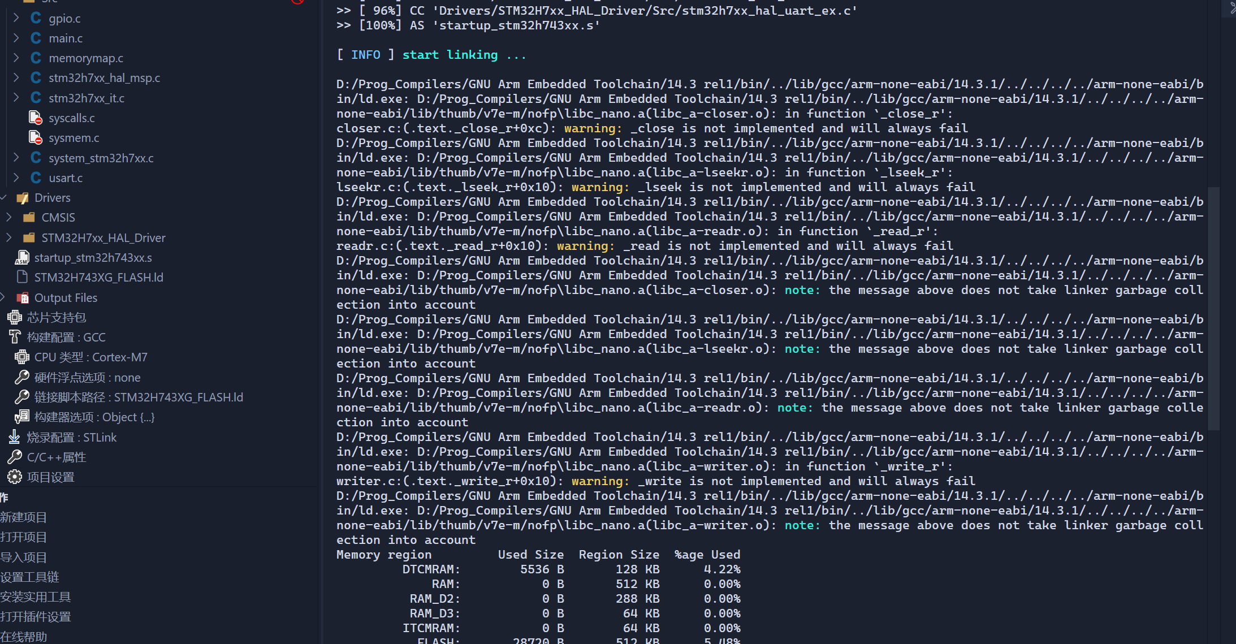
Task: Open 打开插件设置 plugin settings
Action: point(36,617)
